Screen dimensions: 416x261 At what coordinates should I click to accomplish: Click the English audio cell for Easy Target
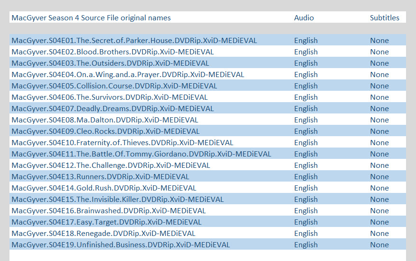tap(306, 222)
